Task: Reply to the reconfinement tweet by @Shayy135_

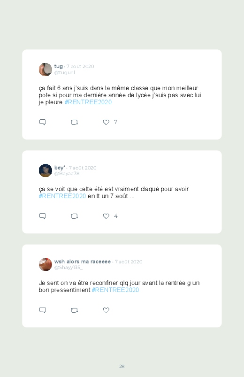Action: (43, 310)
